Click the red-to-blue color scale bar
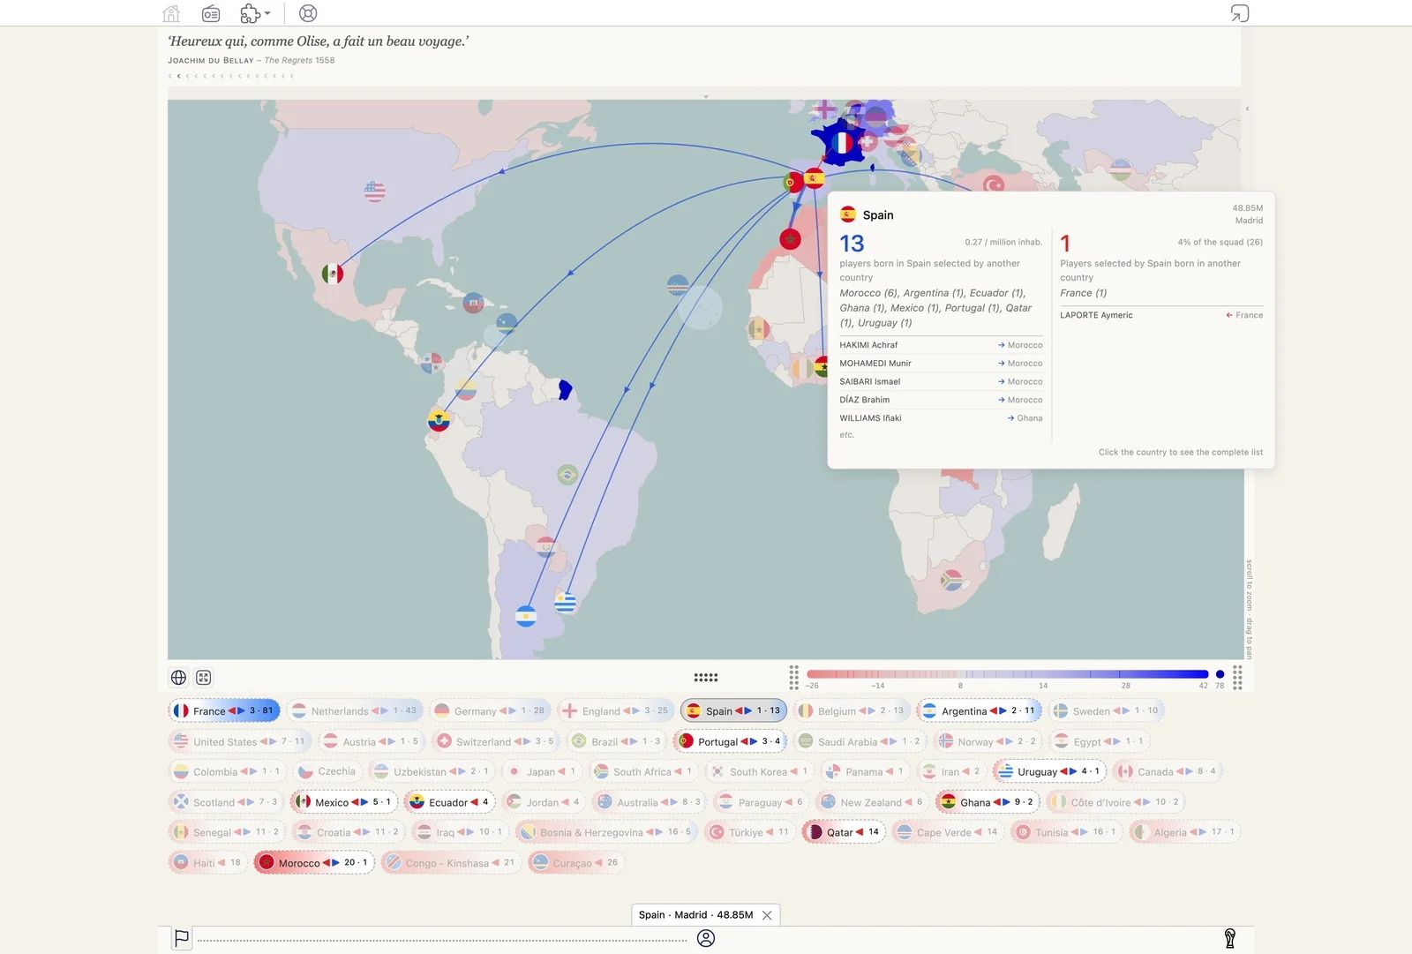This screenshot has width=1412, height=954. tap(1007, 674)
